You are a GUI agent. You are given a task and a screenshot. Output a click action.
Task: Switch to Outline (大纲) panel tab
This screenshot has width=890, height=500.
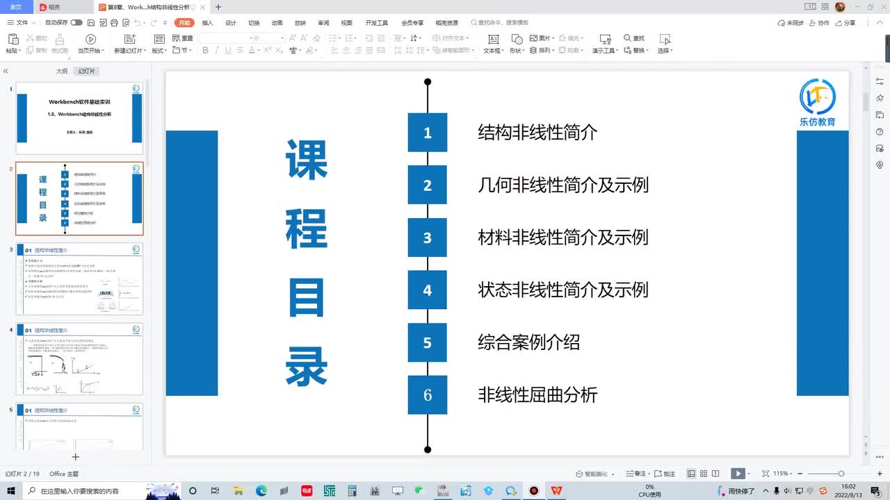click(x=62, y=71)
